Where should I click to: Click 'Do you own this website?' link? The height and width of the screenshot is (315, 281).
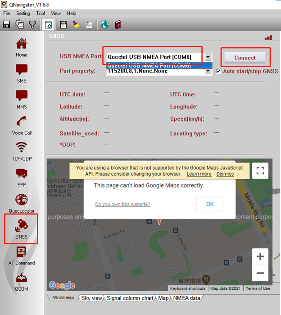(122, 204)
